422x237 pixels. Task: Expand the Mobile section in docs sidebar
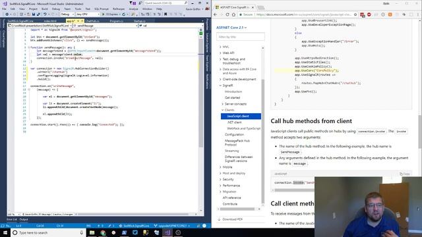point(220,167)
